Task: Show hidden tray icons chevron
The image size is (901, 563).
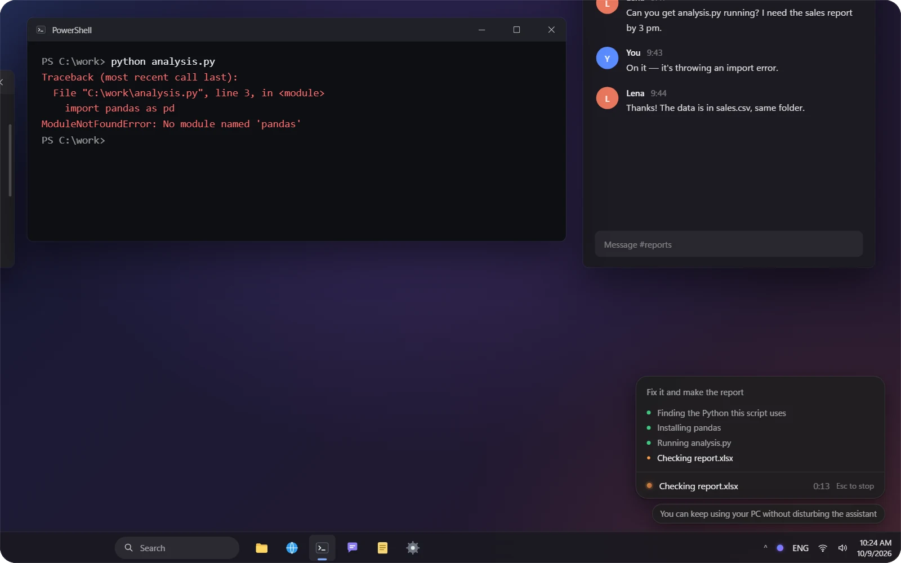Action: coord(765,548)
